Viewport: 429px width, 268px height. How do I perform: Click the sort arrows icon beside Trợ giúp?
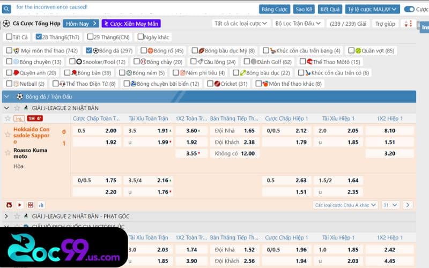(408, 24)
